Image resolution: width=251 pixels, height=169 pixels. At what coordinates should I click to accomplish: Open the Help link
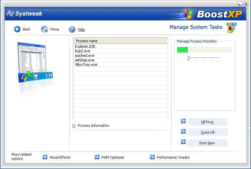[x=81, y=30]
